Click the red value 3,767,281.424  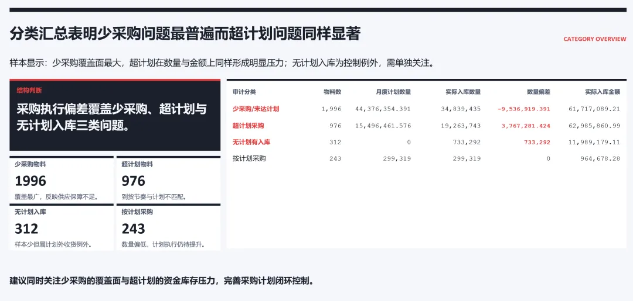(x=526, y=126)
